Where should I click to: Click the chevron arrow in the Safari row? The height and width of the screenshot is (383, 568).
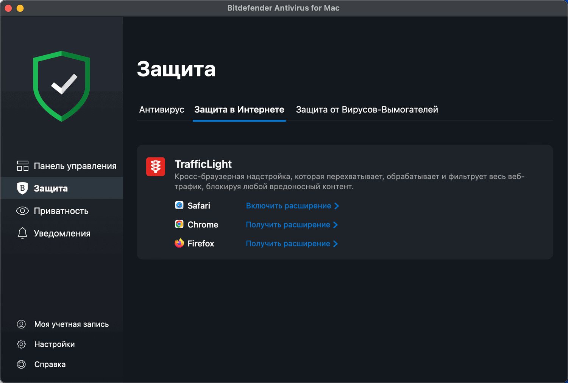pos(336,206)
